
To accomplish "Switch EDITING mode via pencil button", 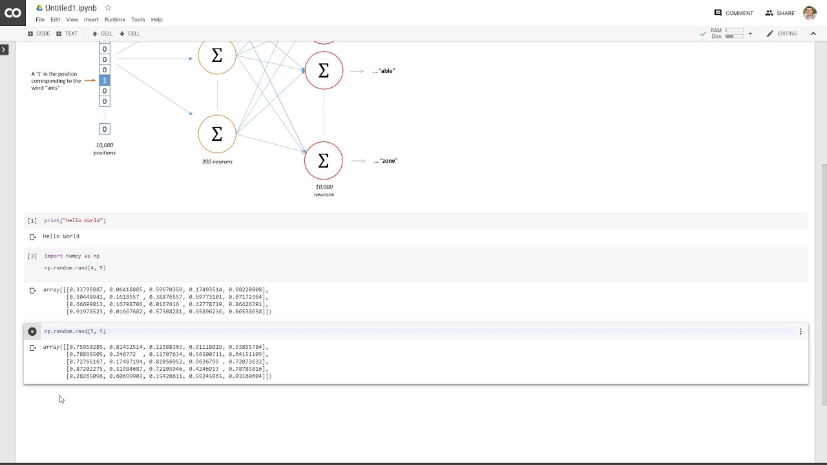I will [x=782, y=34].
